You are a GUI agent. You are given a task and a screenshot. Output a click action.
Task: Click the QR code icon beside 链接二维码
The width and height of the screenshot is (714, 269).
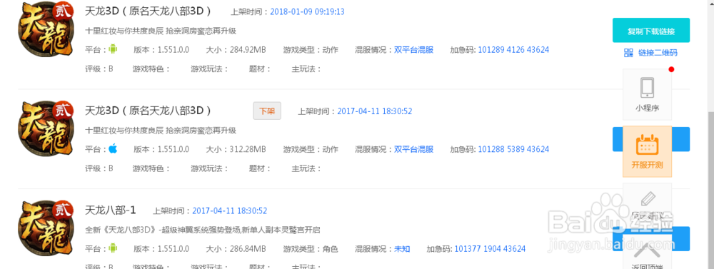(x=628, y=53)
